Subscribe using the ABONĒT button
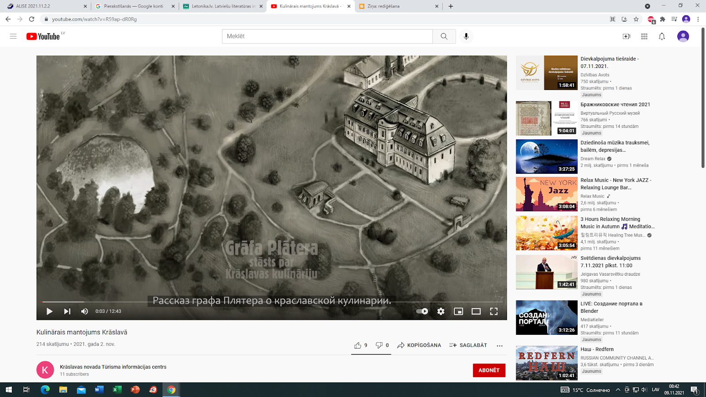 click(x=489, y=370)
